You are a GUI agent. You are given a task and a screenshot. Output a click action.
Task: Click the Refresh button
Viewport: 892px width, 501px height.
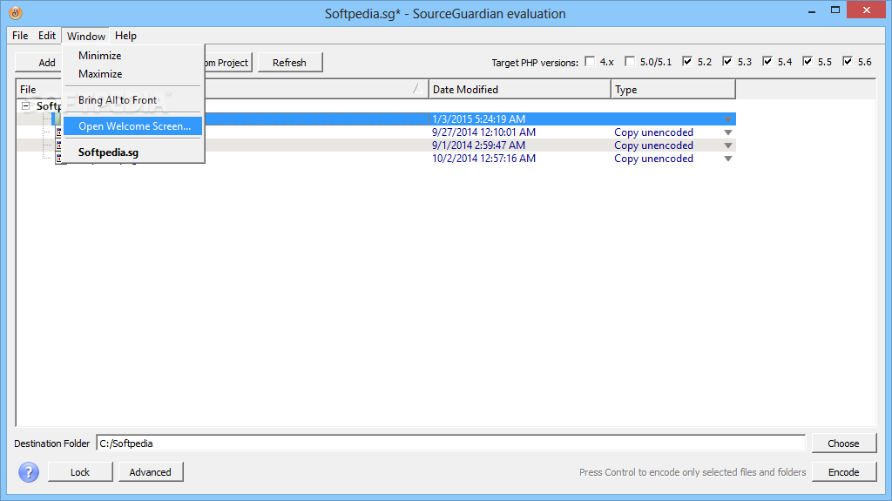point(289,63)
